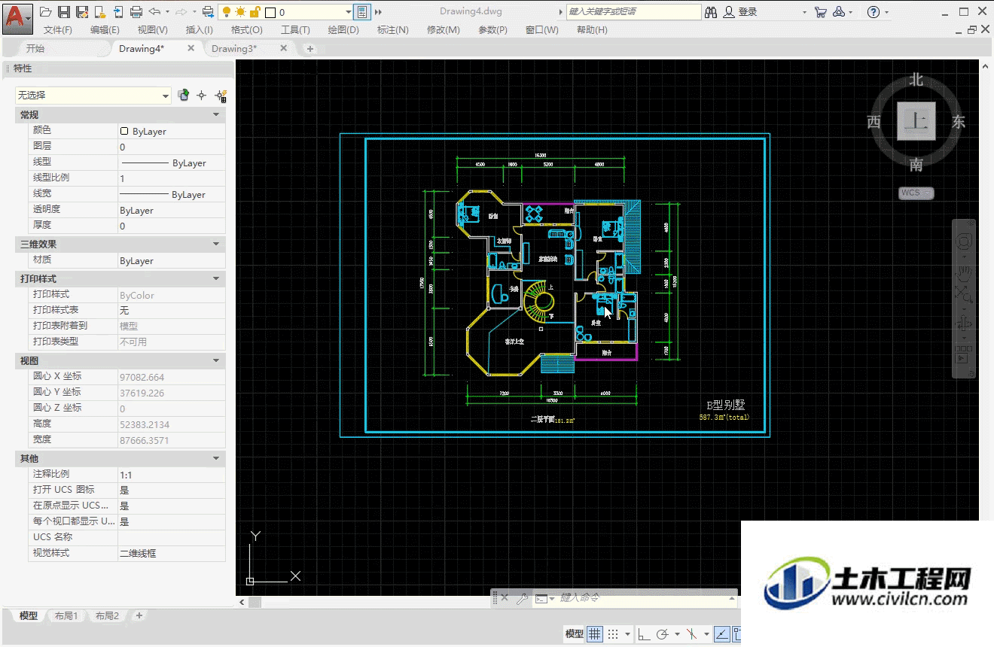Click the 视觉样式 二维线框 value

point(172,553)
